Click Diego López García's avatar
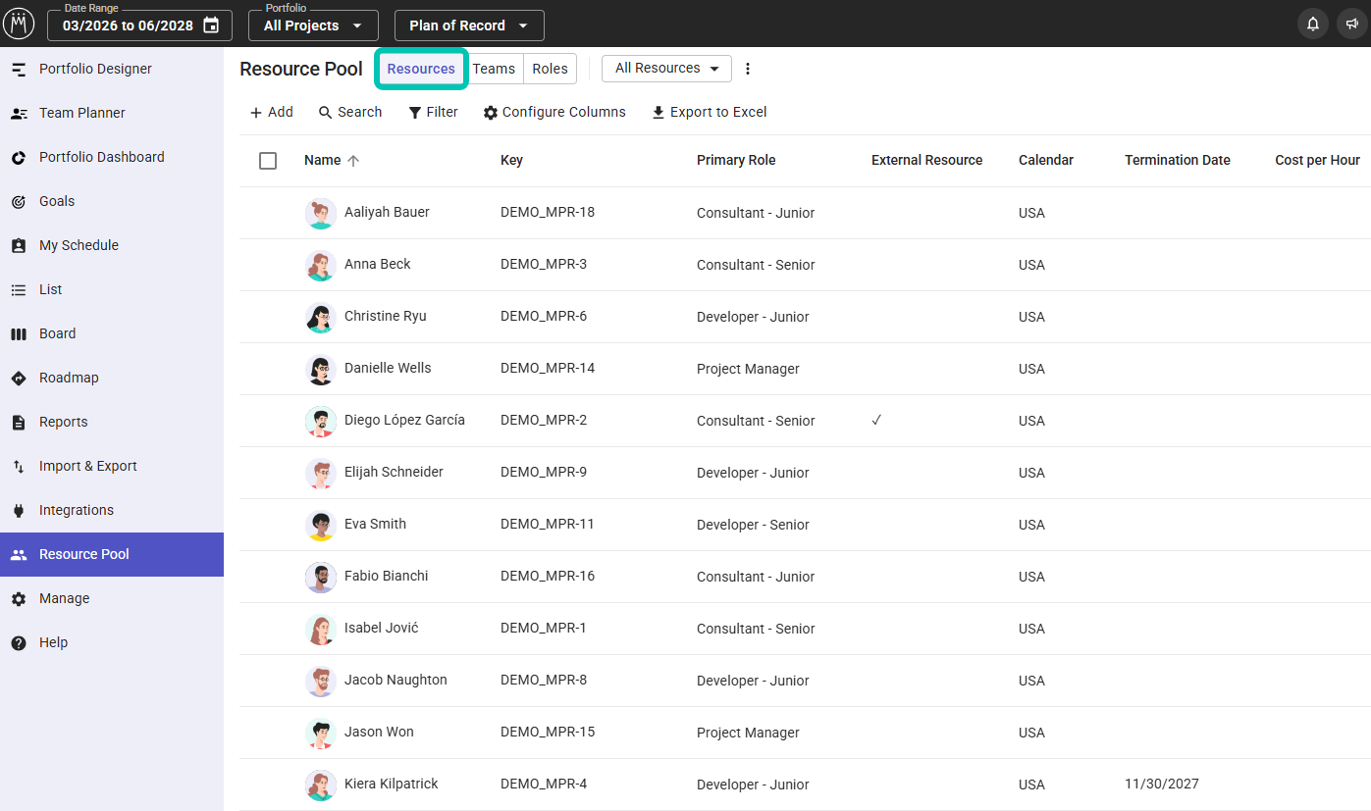This screenshot has width=1371, height=811. pos(321,421)
